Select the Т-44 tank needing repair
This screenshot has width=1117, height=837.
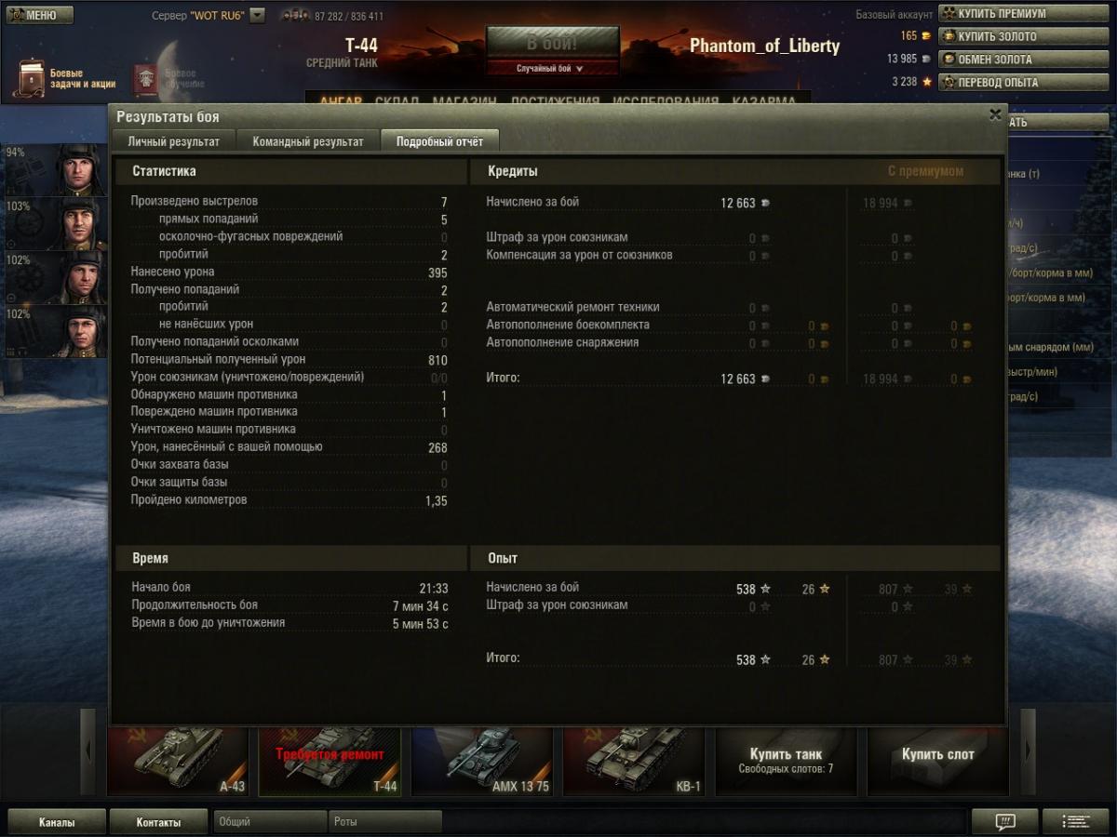point(330,761)
